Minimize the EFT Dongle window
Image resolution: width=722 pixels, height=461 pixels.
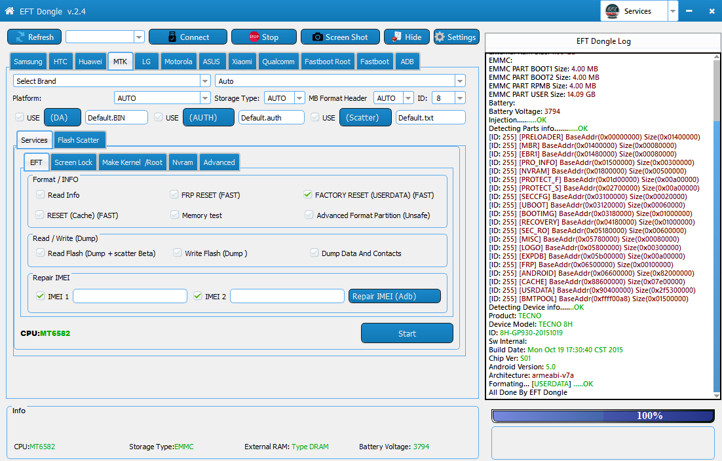click(x=689, y=11)
